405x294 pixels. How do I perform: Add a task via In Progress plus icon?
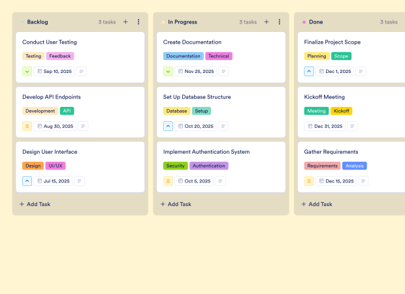[267, 22]
